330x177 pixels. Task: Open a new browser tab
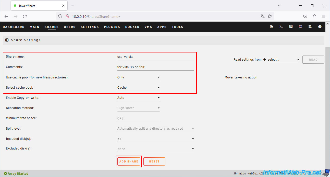(x=73, y=6)
